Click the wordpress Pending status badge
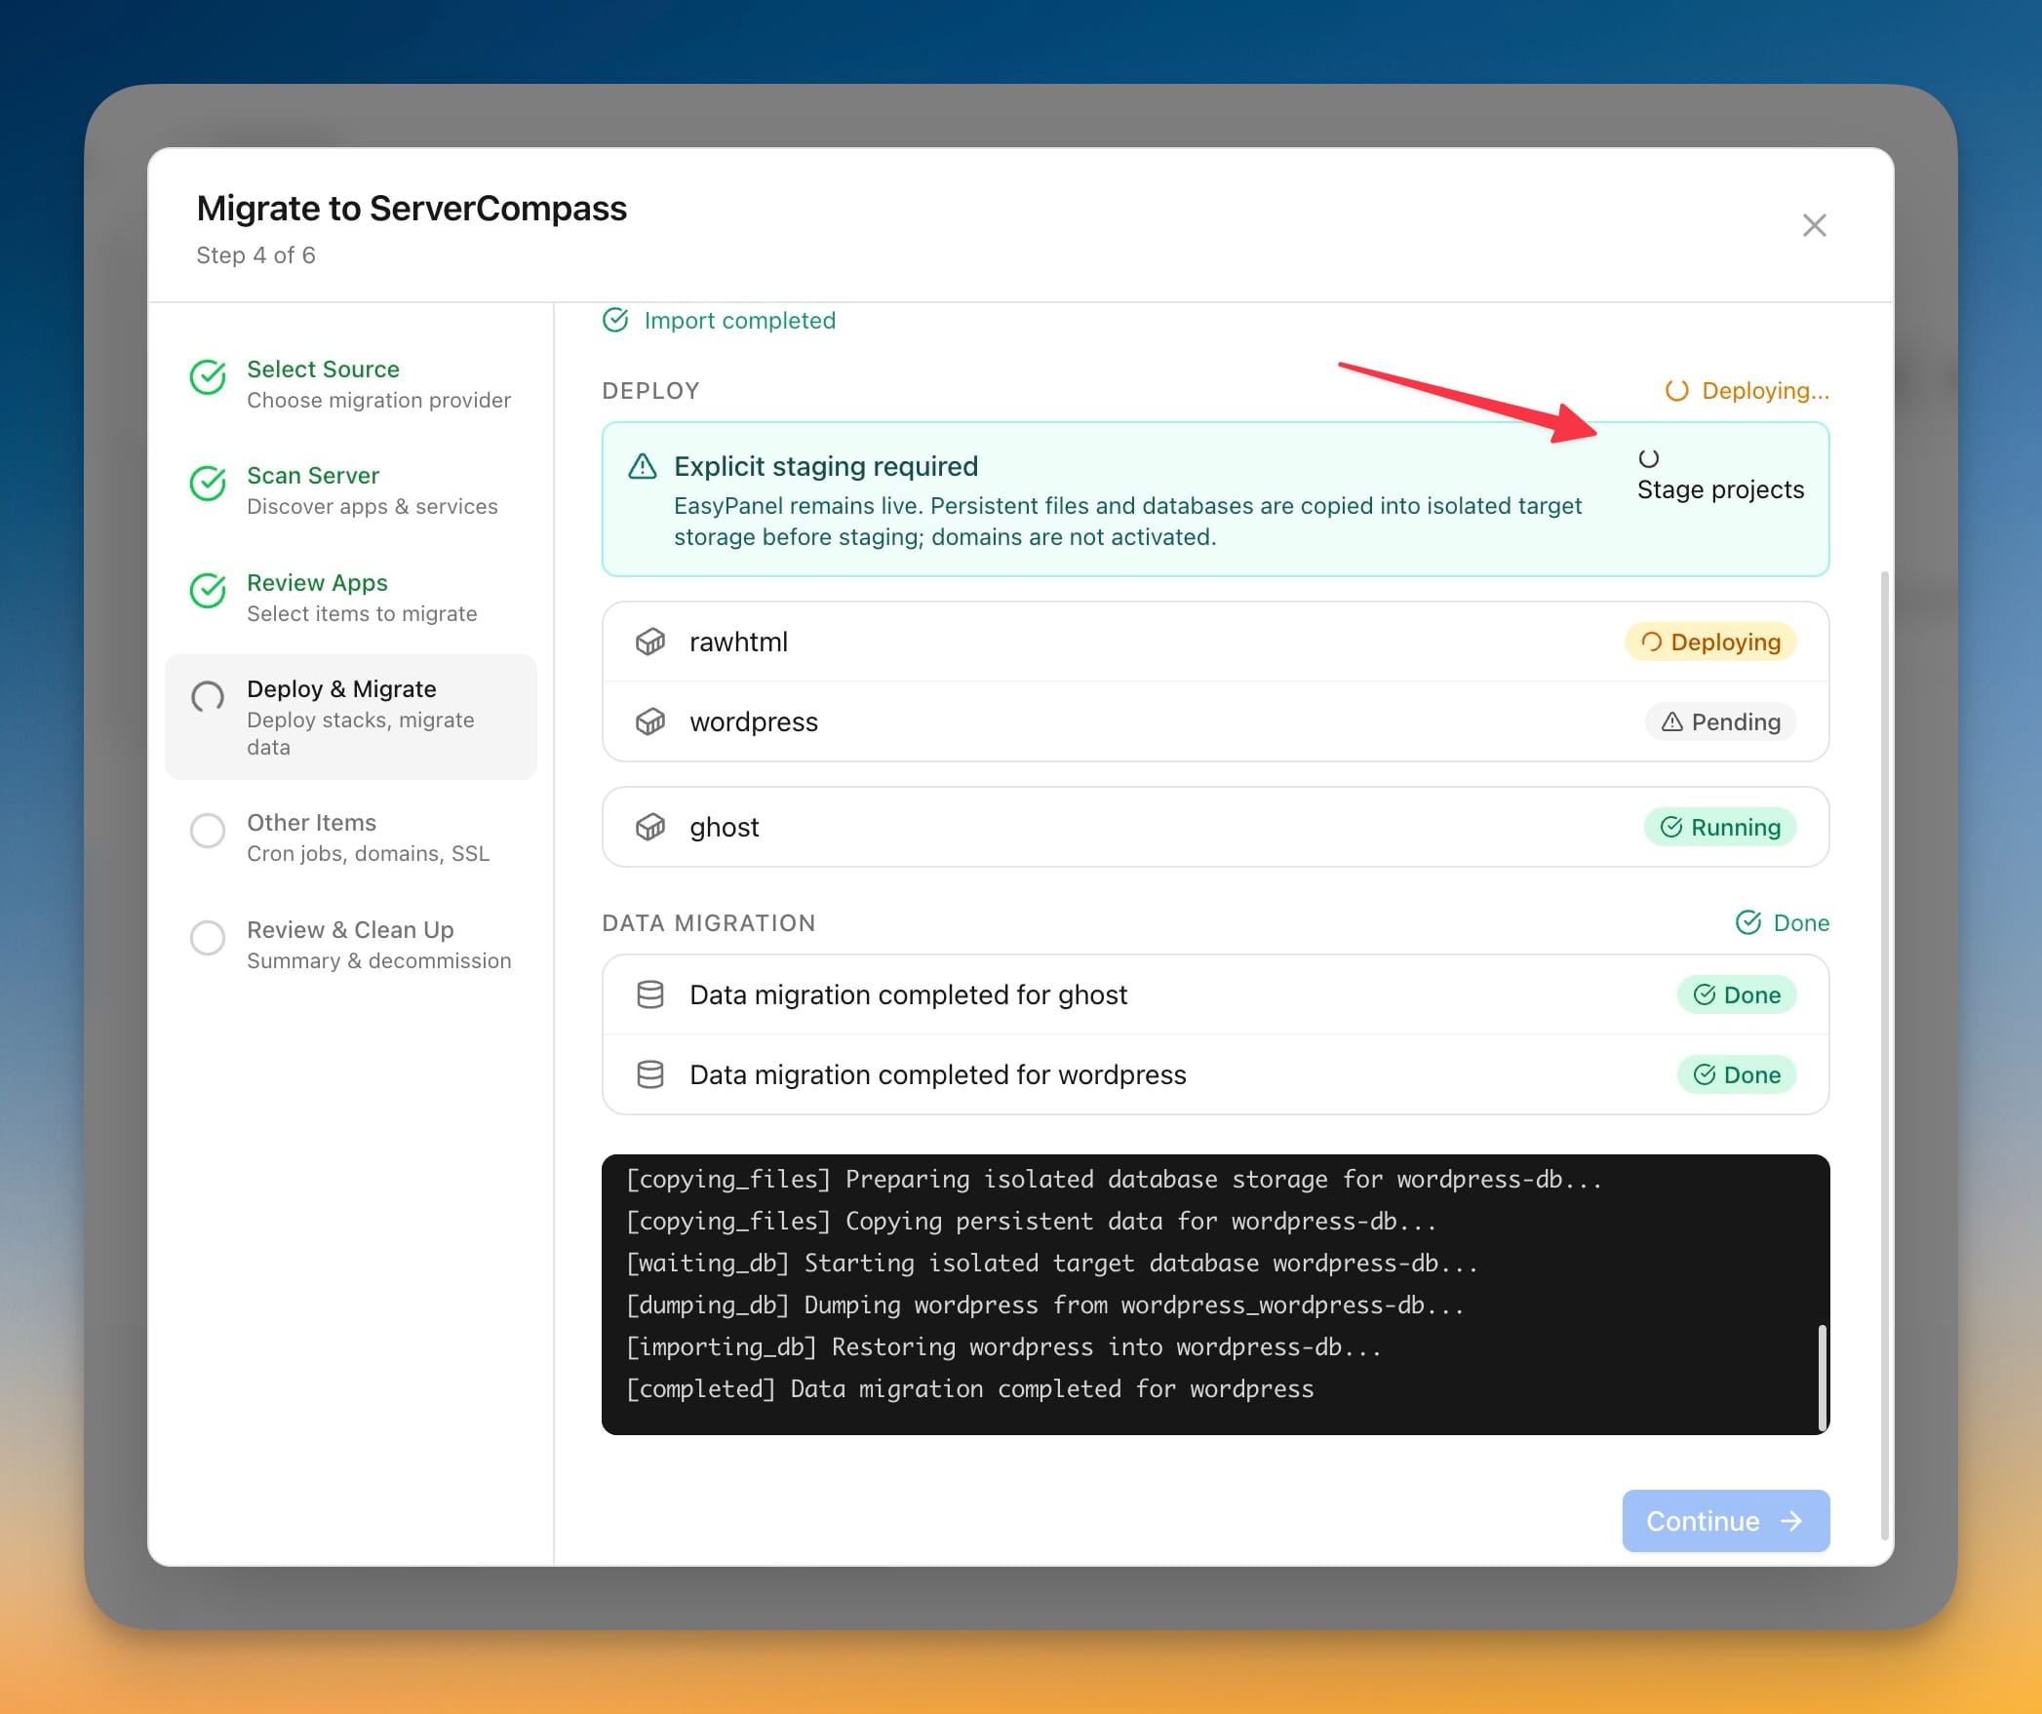The image size is (2042, 1714). tap(1721, 721)
